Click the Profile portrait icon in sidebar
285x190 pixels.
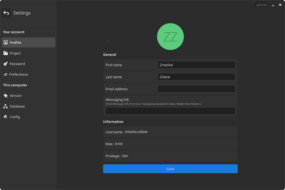6,43
